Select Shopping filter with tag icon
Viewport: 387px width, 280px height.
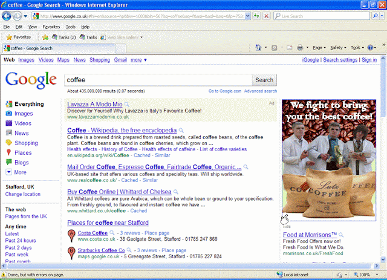point(22,143)
